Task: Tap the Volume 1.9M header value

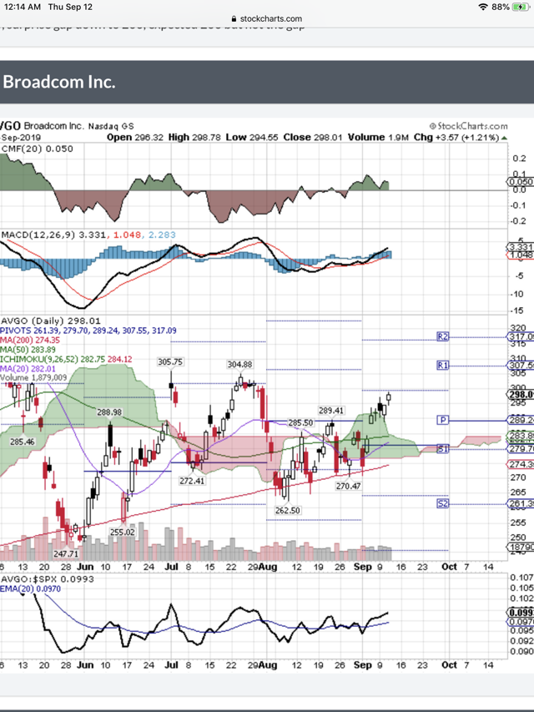Action: click(x=379, y=137)
